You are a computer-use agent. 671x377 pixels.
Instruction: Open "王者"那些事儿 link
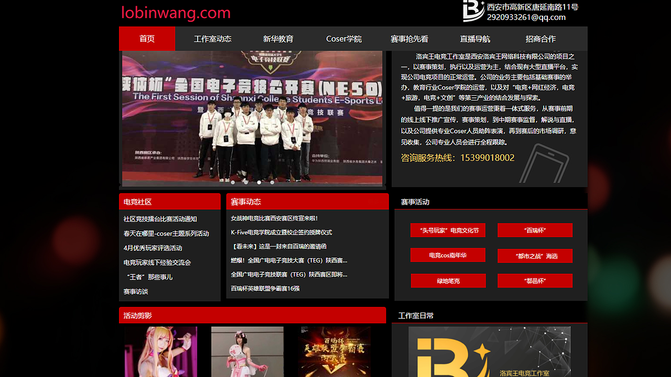pos(149,277)
